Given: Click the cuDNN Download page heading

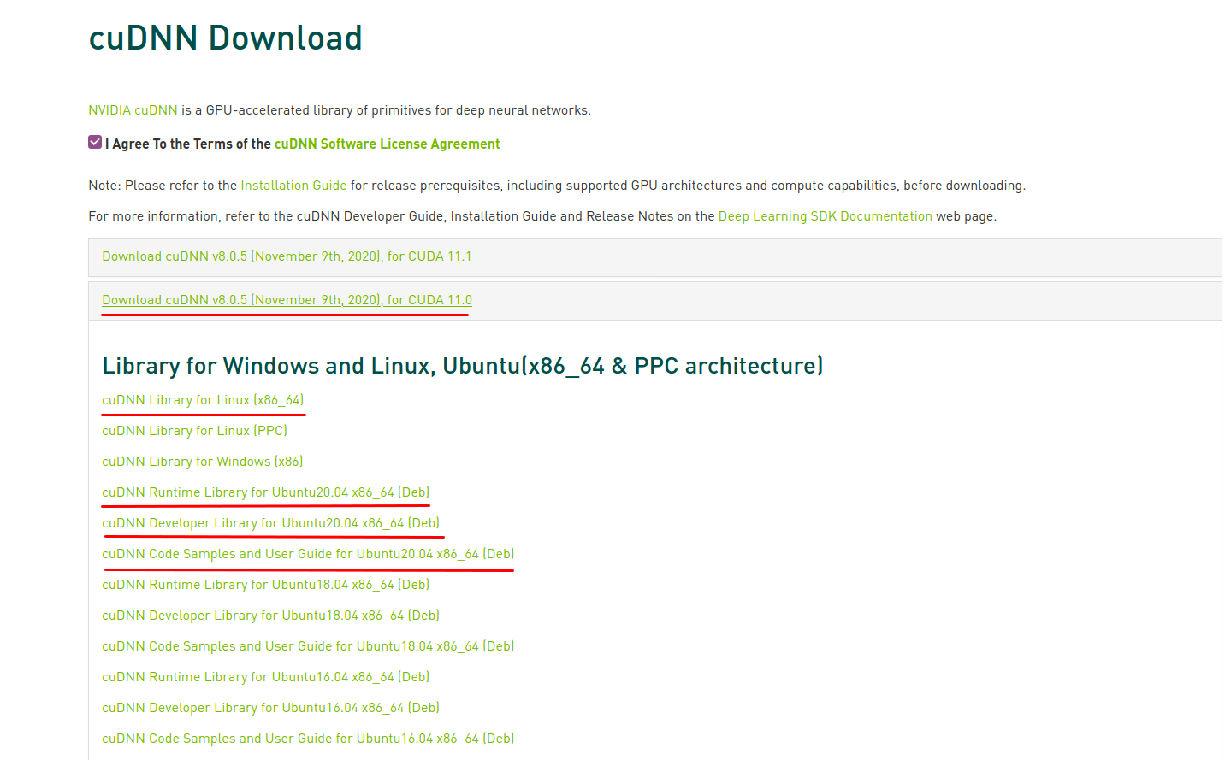Looking at the screenshot, I should 225,38.
